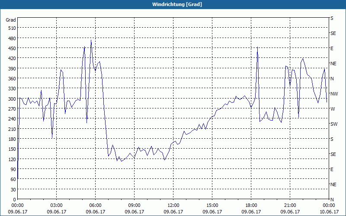Click the sharp peak just after 18:00
The width and height of the screenshot is (346, 216).
[257, 47]
